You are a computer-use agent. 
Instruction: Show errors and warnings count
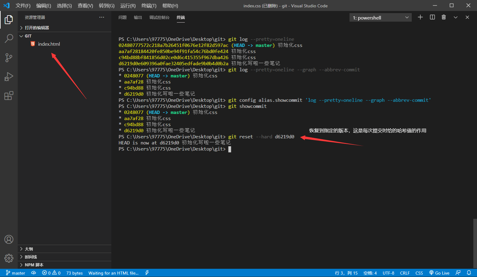click(52, 273)
